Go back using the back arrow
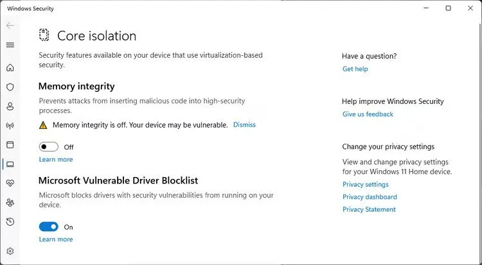The image size is (482, 265). pos(10,26)
